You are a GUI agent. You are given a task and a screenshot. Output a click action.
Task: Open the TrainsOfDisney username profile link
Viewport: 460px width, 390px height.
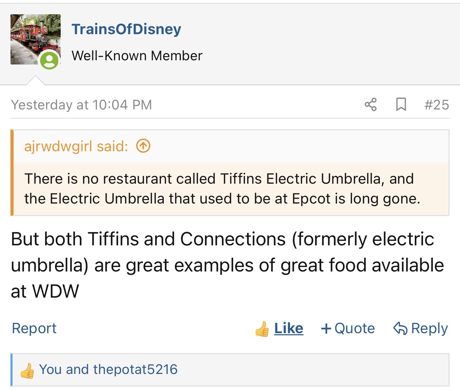[x=126, y=29]
